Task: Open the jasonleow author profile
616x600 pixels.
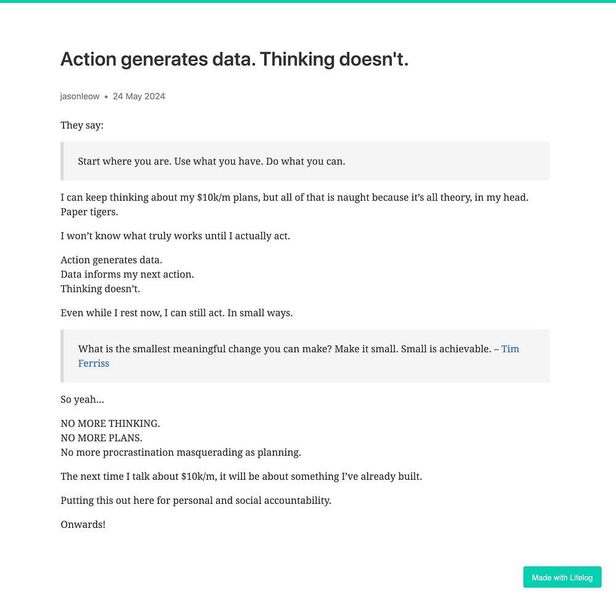Action: tap(79, 97)
